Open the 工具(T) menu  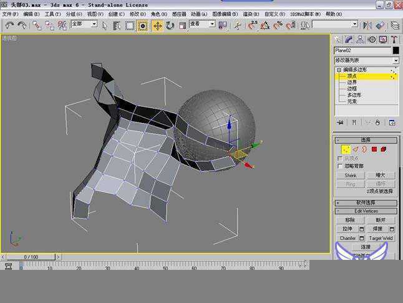pyautogui.click(x=52, y=14)
